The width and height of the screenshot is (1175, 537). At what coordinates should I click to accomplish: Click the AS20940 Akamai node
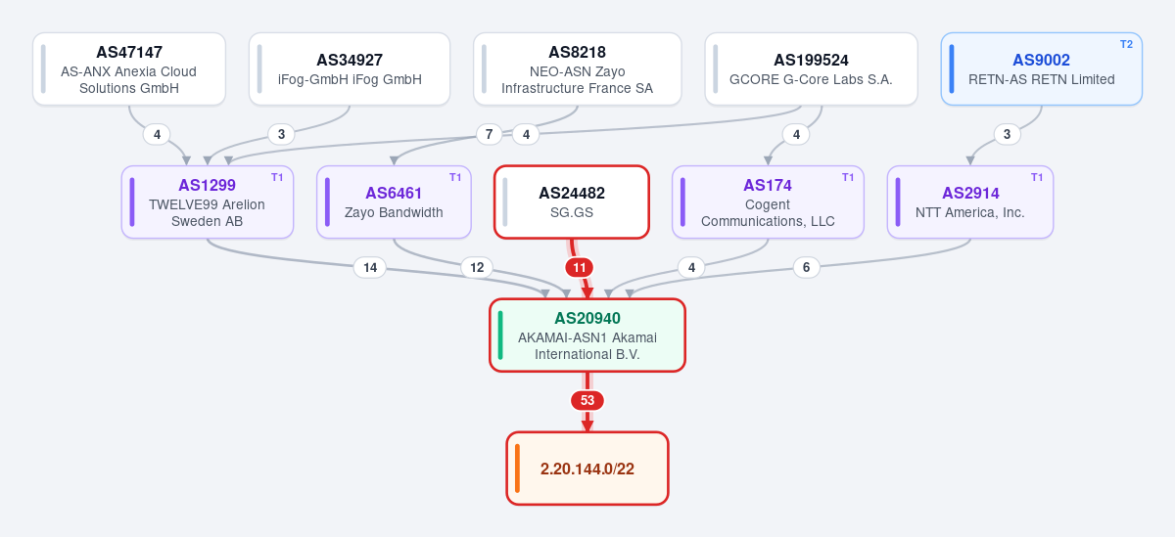[587, 336]
